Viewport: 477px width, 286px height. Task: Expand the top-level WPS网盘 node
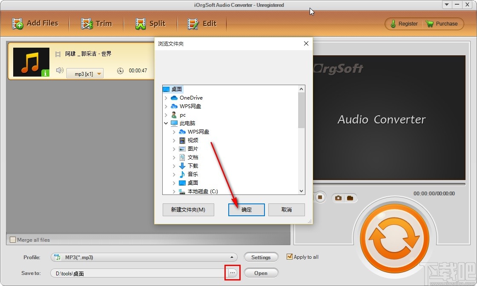click(166, 106)
